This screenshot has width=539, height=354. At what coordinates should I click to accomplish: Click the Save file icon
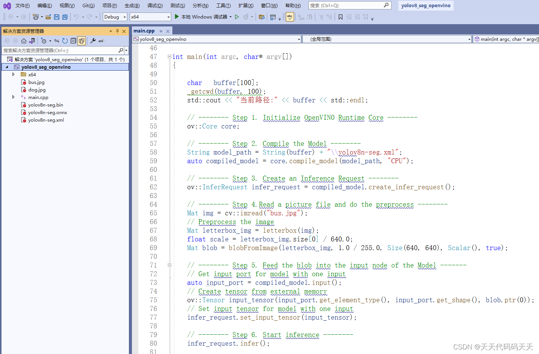coord(57,17)
